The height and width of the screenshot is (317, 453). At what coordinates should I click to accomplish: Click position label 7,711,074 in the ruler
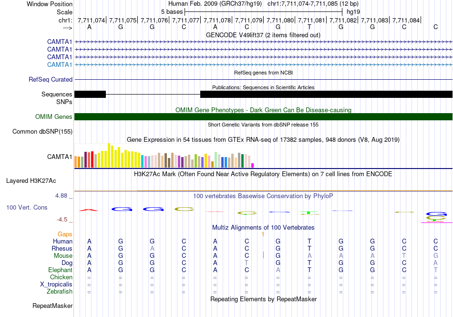tap(91, 20)
